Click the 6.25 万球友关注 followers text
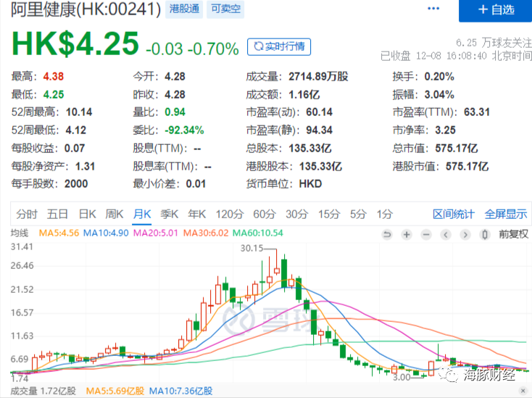 tap(494, 43)
